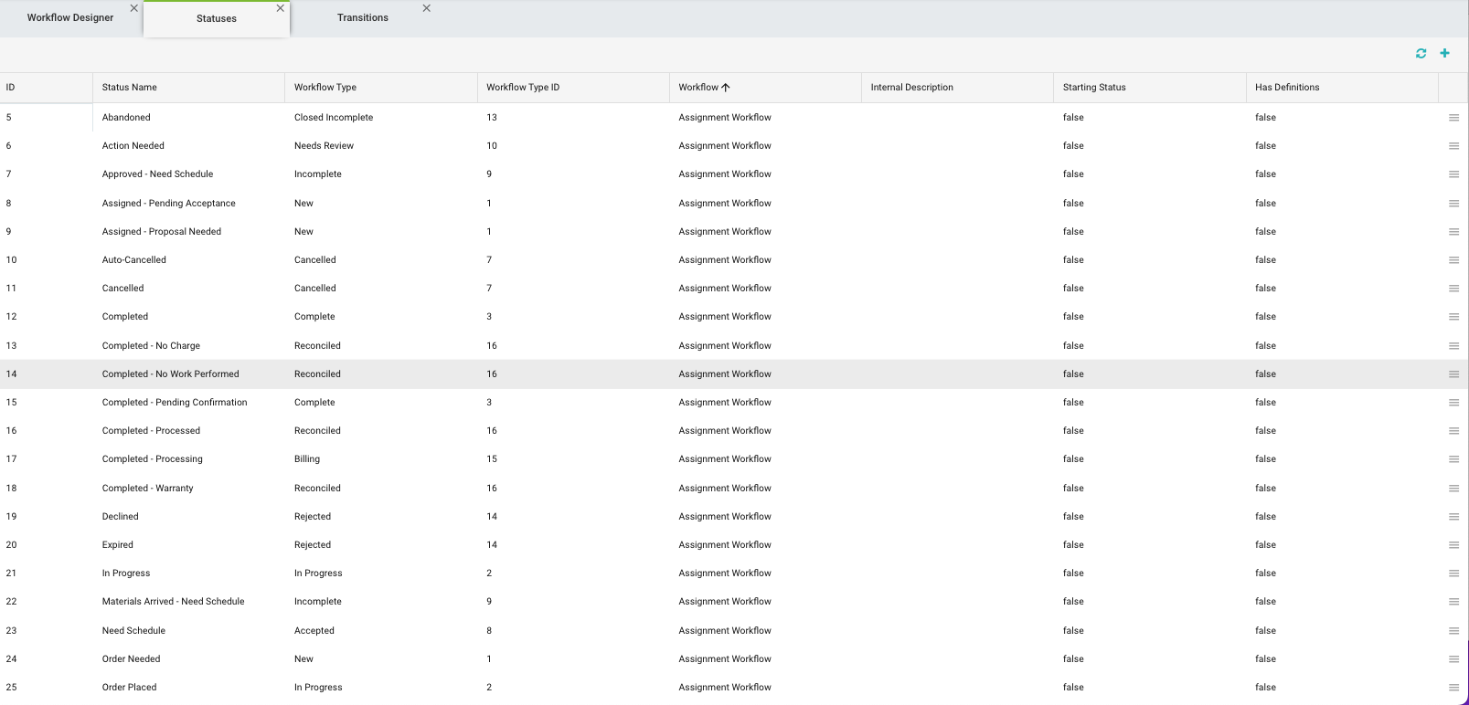Image resolution: width=1469 pixels, height=705 pixels.
Task: Open row menu for Materials Arrived - Need Schedule
Action: [1453, 602]
